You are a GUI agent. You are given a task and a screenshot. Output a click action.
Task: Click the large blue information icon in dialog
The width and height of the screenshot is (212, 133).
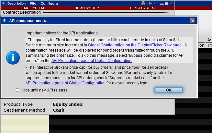(x=13, y=58)
